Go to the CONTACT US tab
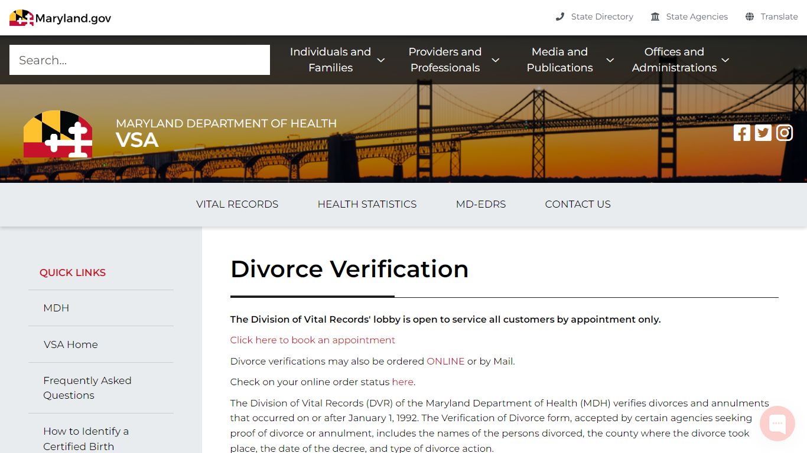This screenshot has width=807, height=453. coord(578,204)
